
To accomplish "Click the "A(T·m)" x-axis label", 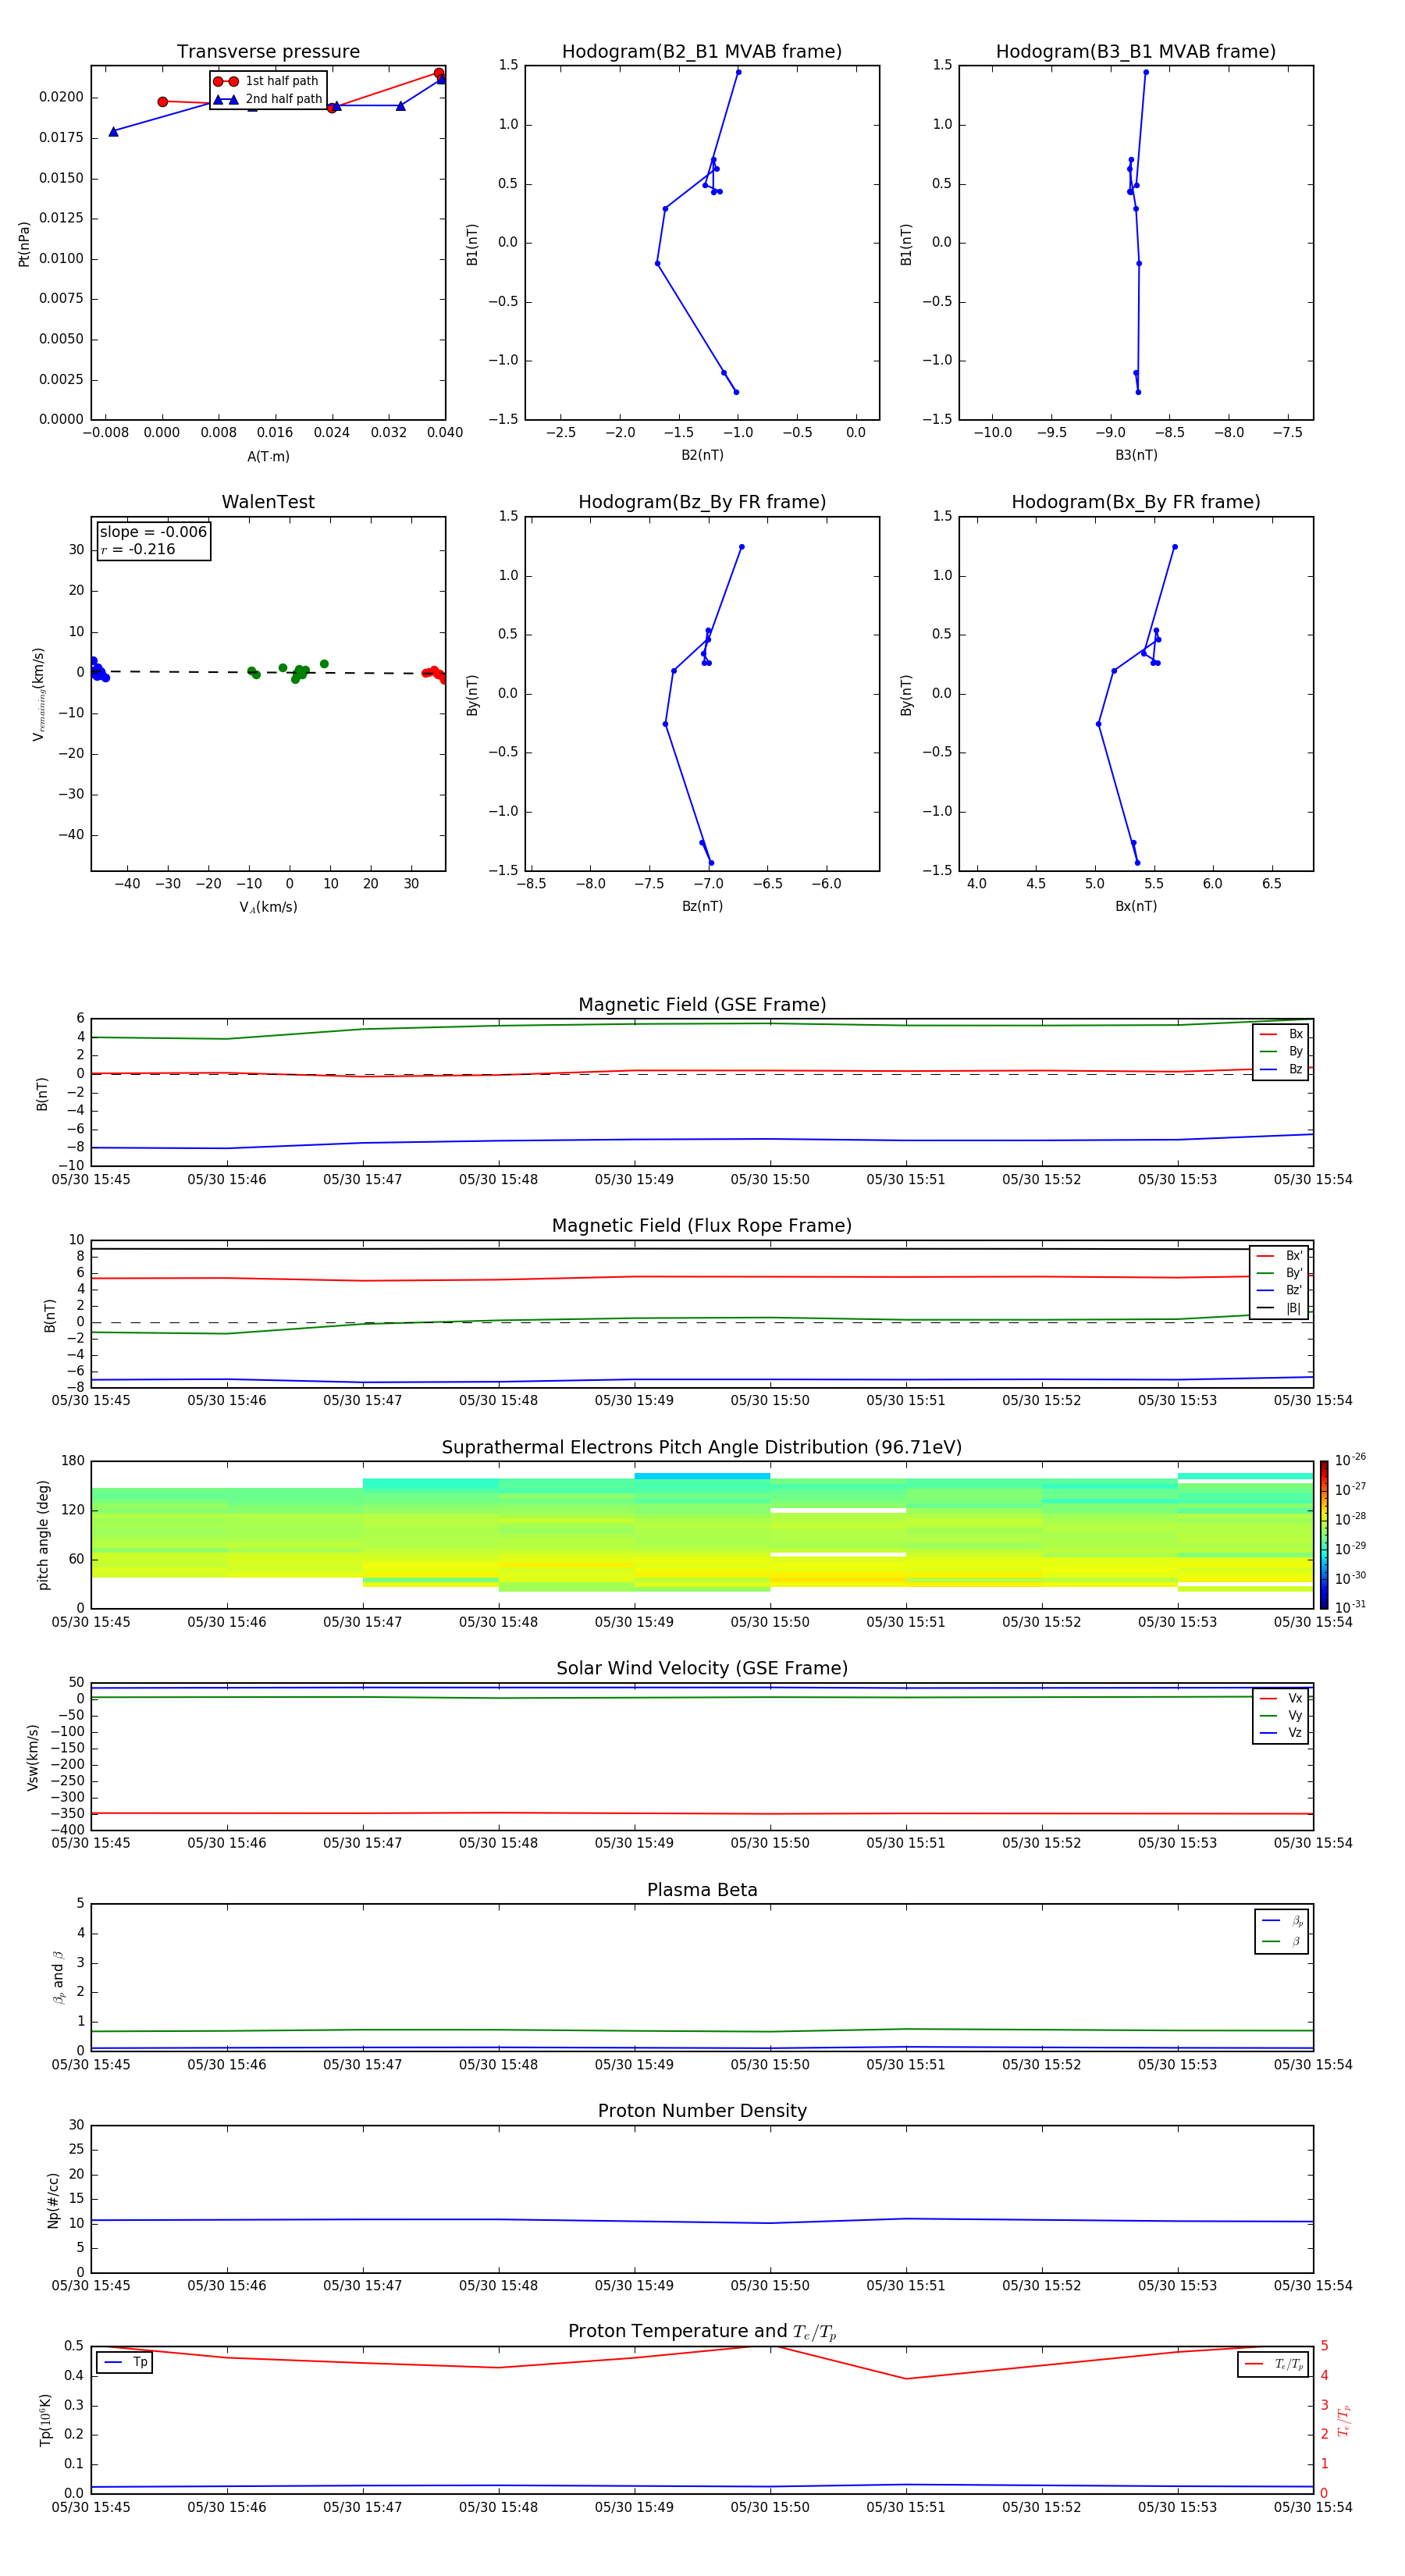I will pyautogui.click(x=268, y=457).
